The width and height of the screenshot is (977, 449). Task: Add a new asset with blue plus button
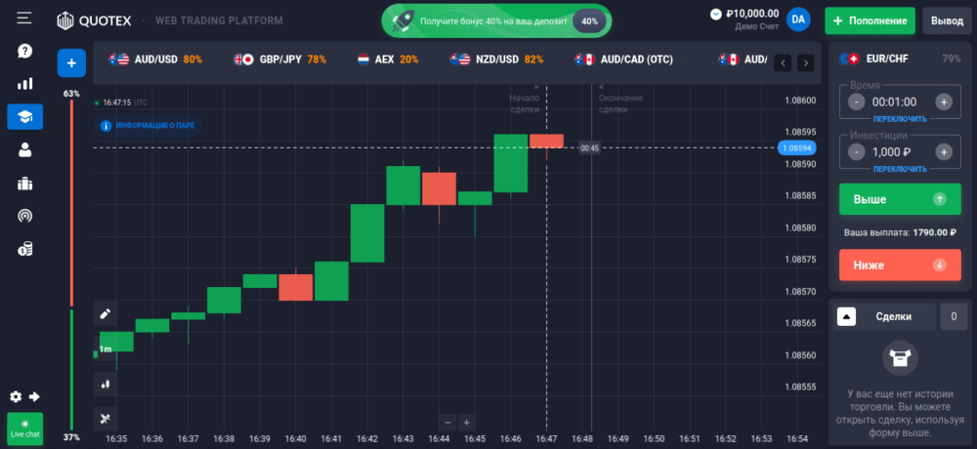[71, 62]
